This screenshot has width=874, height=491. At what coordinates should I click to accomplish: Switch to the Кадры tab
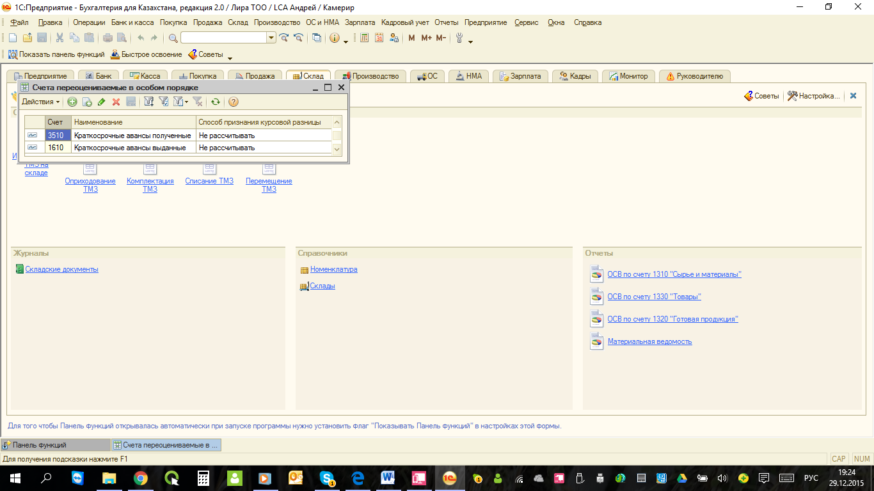pos(575,76)
